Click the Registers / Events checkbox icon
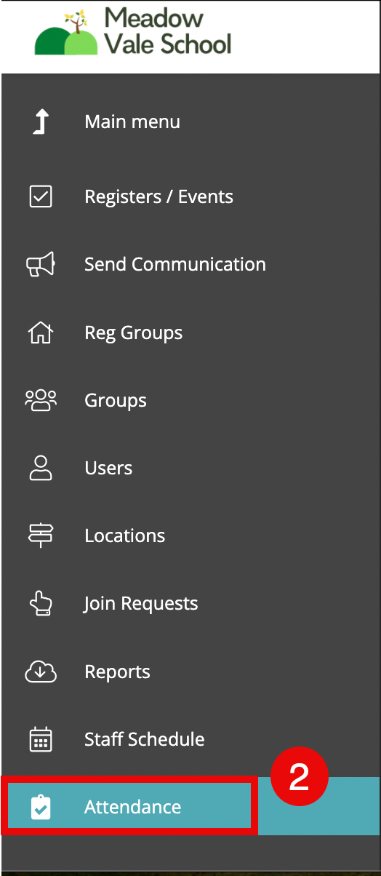Screen dimensions: 381x876 41,196
